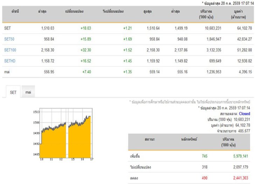
Task: Click the SET intraday index chart
Action: coord(63,134)
